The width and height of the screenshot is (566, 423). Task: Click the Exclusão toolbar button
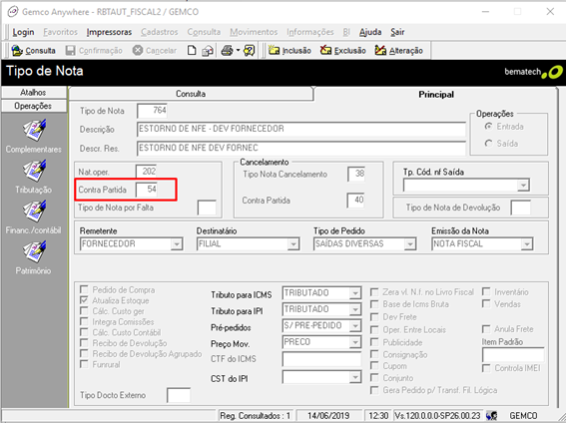343,51
